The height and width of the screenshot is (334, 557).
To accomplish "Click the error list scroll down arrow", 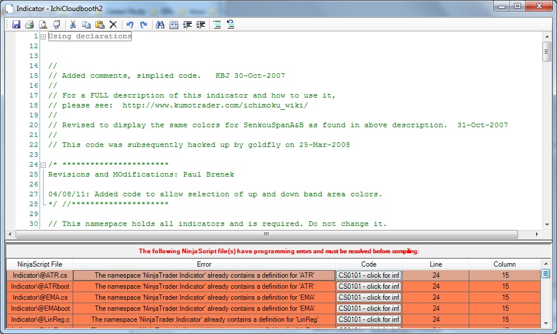I will pos(546,324).
